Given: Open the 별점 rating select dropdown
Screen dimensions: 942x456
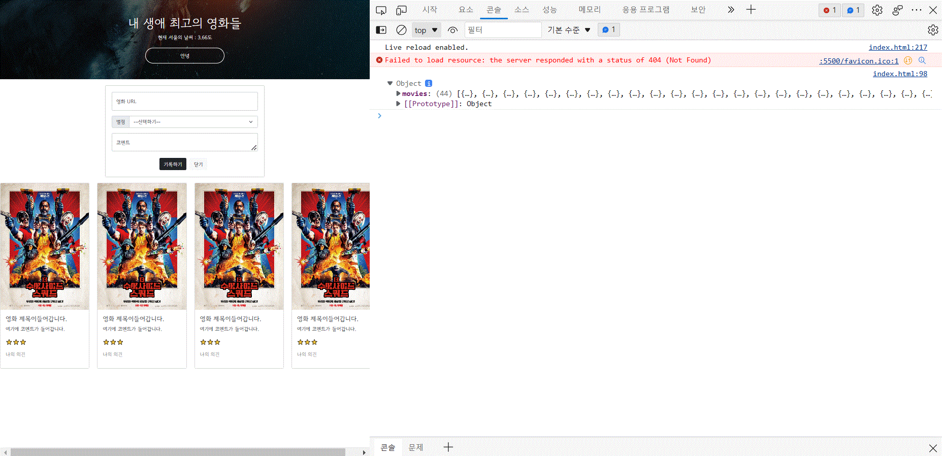Looking at the screenshot, I should click(x=193, y=122).
